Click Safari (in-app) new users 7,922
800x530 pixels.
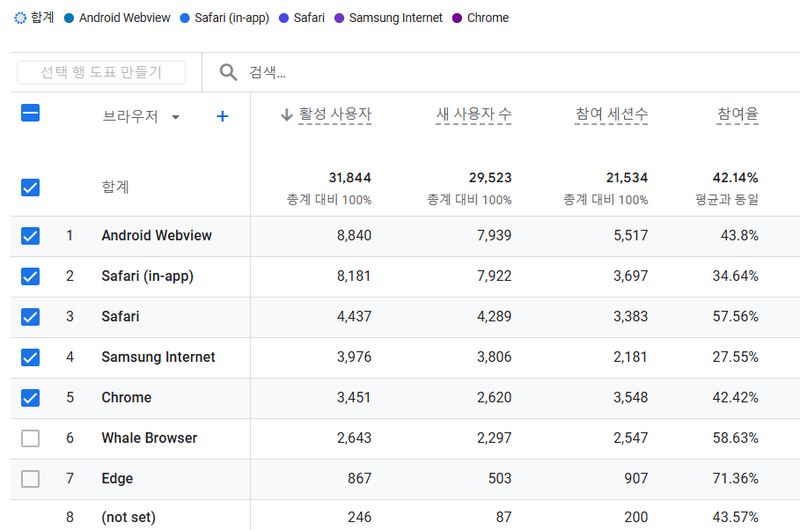(495, 276)
